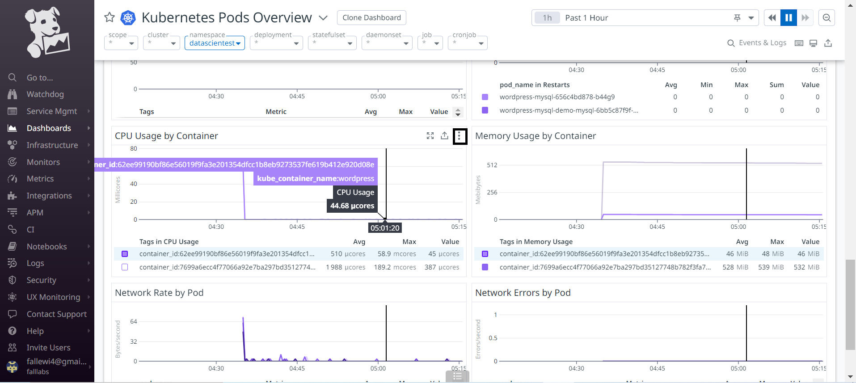Open Events & Logs search
Screen dimensions: 856x383
[x=757, y=43]
